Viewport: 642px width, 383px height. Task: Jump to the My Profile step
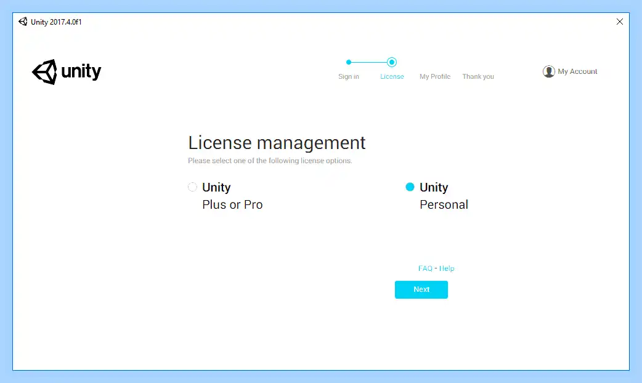435,76
